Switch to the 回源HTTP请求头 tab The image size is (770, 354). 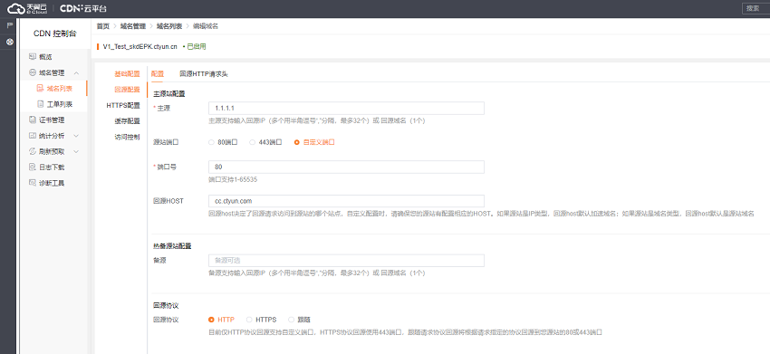(x=203, y=74)
